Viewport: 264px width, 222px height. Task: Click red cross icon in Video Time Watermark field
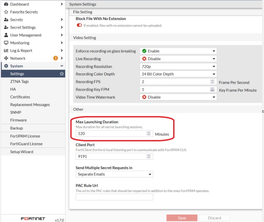point(144,97)
